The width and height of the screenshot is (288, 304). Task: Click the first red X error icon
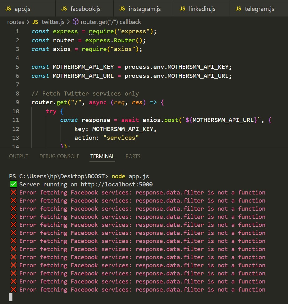click(13, 192)
